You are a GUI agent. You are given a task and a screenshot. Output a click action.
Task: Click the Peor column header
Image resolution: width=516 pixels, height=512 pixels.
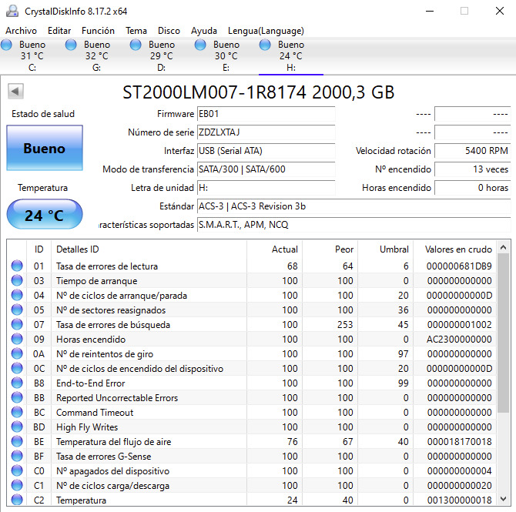(330, 249)
